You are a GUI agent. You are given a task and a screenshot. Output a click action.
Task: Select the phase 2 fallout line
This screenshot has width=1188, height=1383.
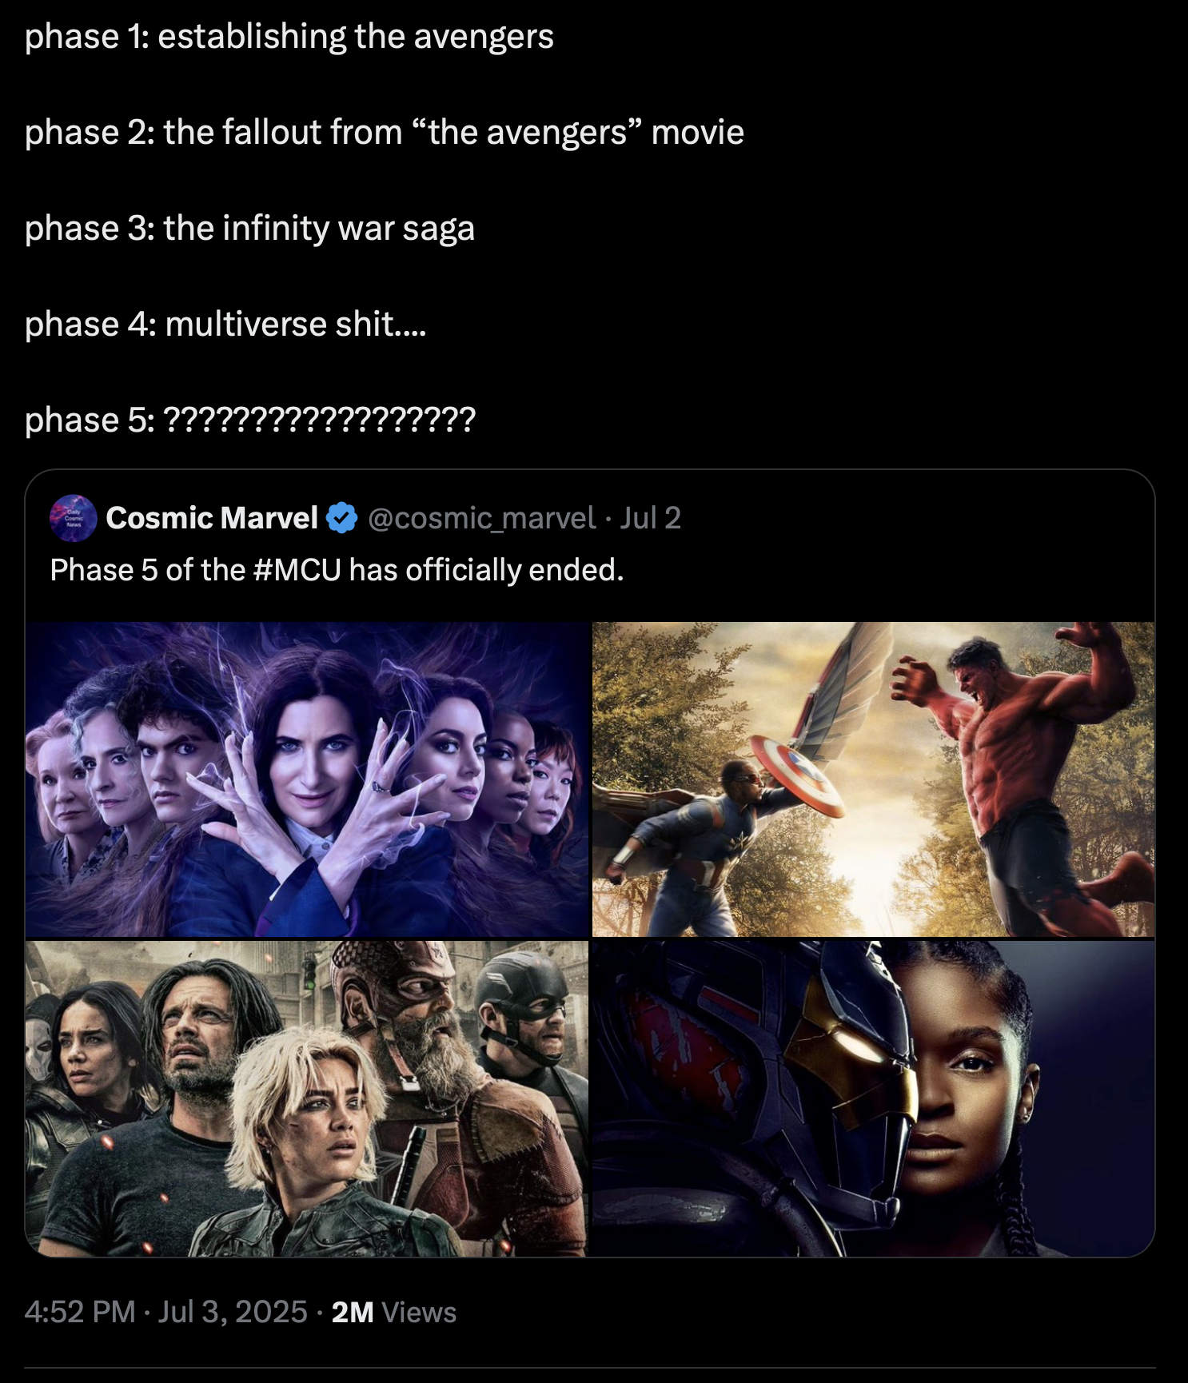coord(385,133)
